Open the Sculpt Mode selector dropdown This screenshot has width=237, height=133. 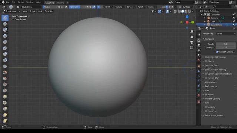point(11,11)
